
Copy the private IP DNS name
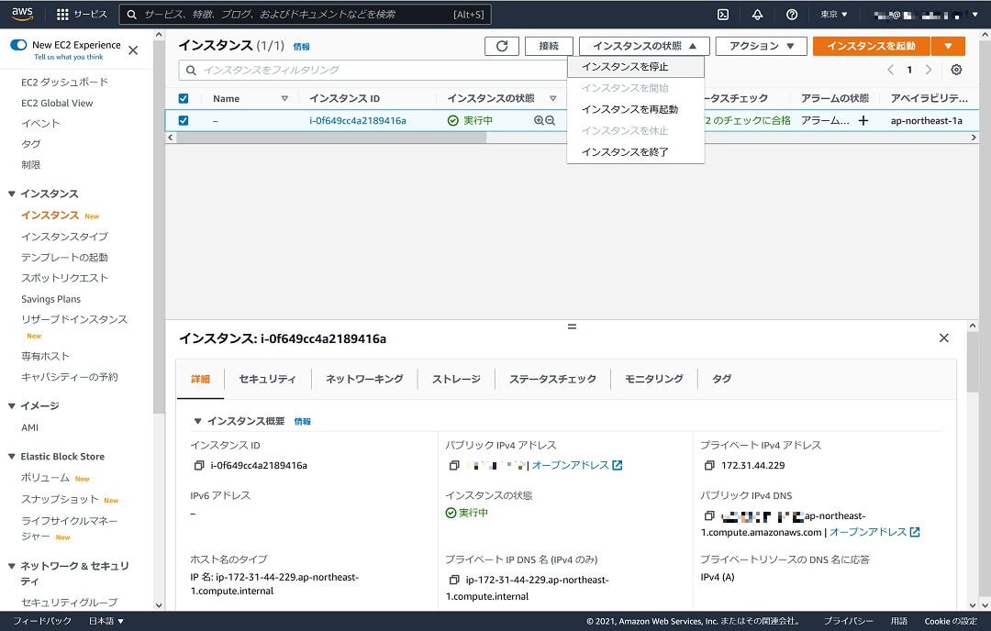point(454,580)
